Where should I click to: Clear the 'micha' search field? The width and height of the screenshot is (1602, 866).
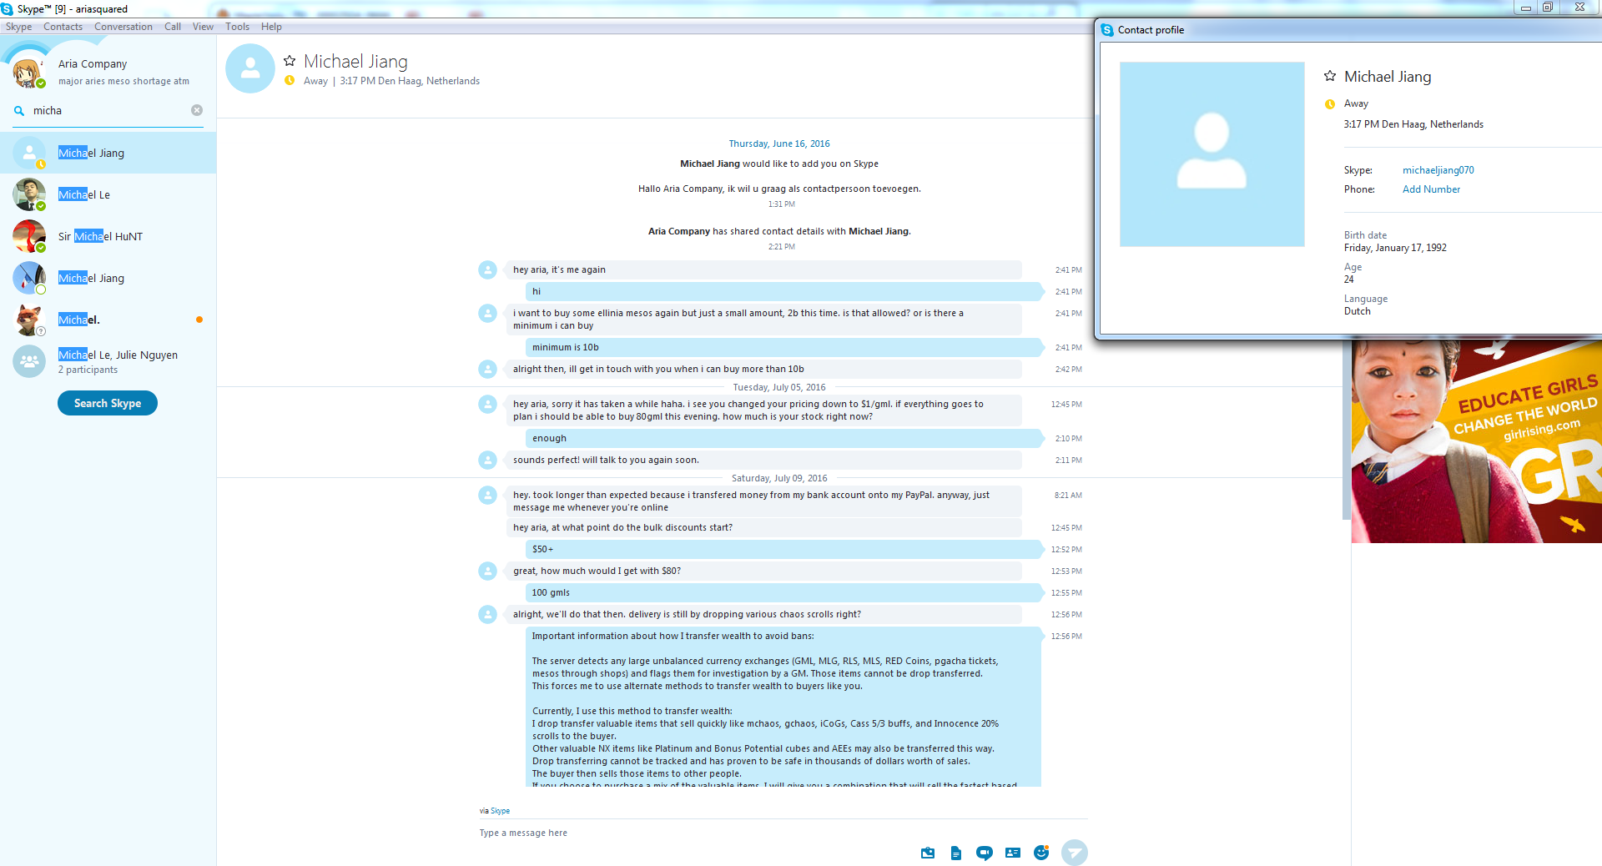click(197, 110)
